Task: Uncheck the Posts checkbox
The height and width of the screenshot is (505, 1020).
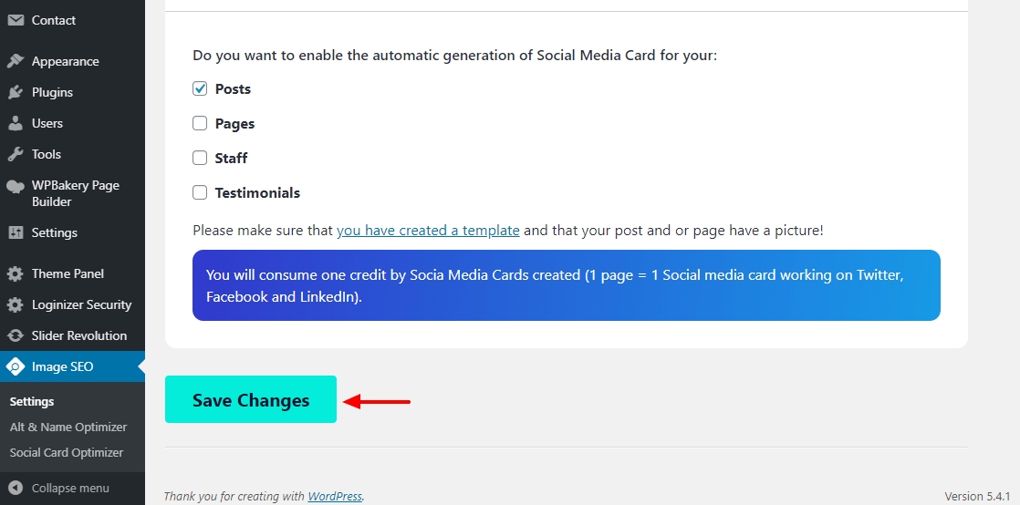Action: pos(200,88)
